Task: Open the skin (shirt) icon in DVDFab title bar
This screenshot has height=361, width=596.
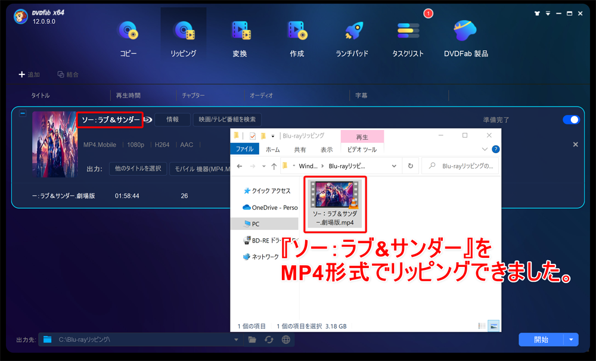Action: pos(537,13)
